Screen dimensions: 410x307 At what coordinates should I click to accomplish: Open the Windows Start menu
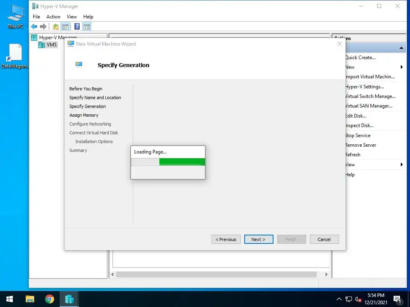pyautogui.click(x=10, y=299)
